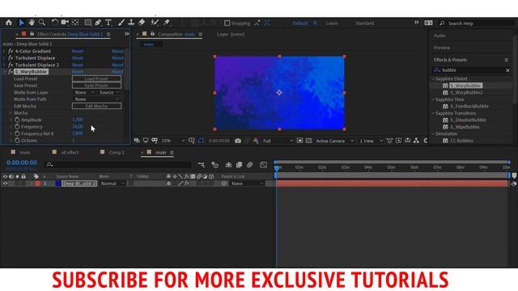Toggle the Turbulent Displace 2 fx switch

point(11,65)
